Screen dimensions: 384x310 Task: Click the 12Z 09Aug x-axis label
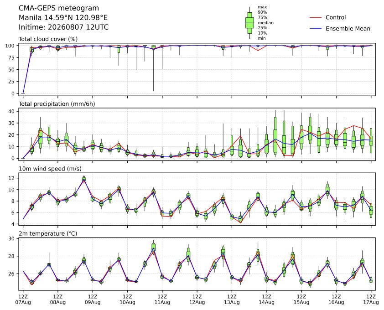click(x=93, y=299)
